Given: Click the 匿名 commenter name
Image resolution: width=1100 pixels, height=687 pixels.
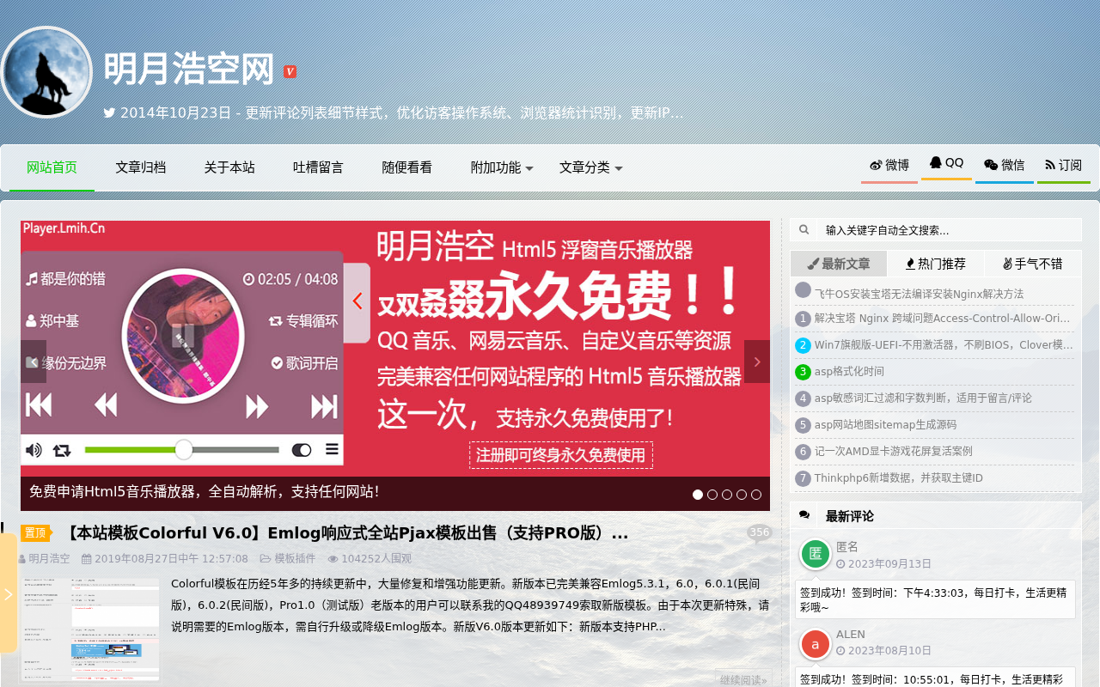Looking at the screenshot, I should [x=847, y=547].
